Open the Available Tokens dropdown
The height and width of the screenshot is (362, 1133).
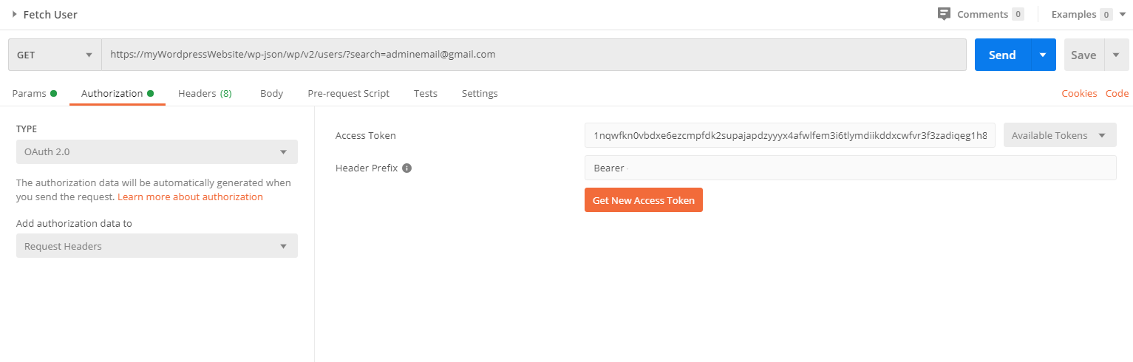tap(1060, 135)
